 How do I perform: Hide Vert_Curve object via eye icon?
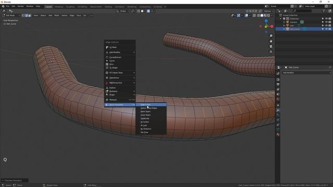click(326, 29)
